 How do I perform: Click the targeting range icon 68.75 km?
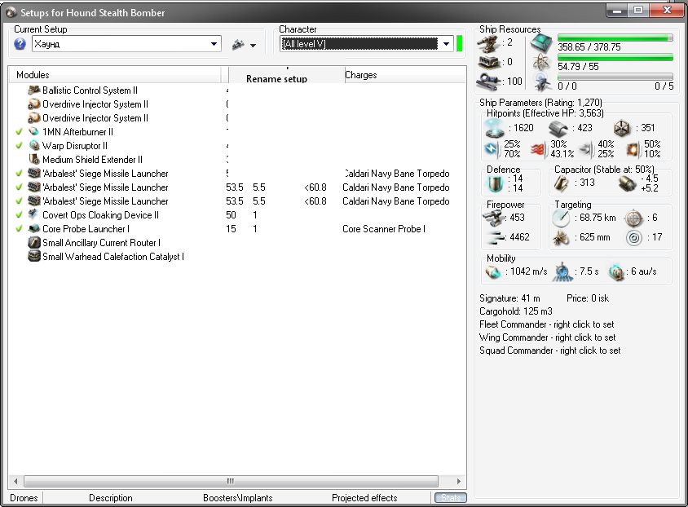[x=561, y=218]
